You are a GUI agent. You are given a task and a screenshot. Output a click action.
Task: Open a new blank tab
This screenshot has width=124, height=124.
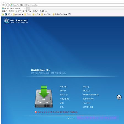pyautogui.click(x=28, y=9)
